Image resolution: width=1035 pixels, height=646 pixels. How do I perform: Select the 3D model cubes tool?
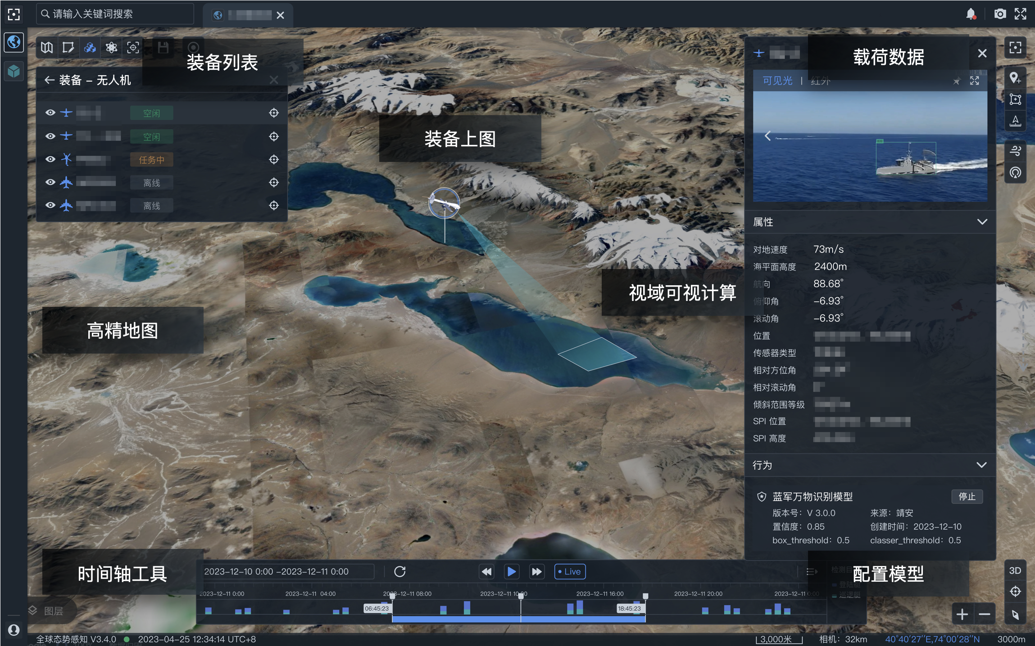point(90,47)
